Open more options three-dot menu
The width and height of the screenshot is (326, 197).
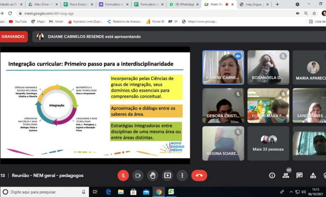[182, 175]
